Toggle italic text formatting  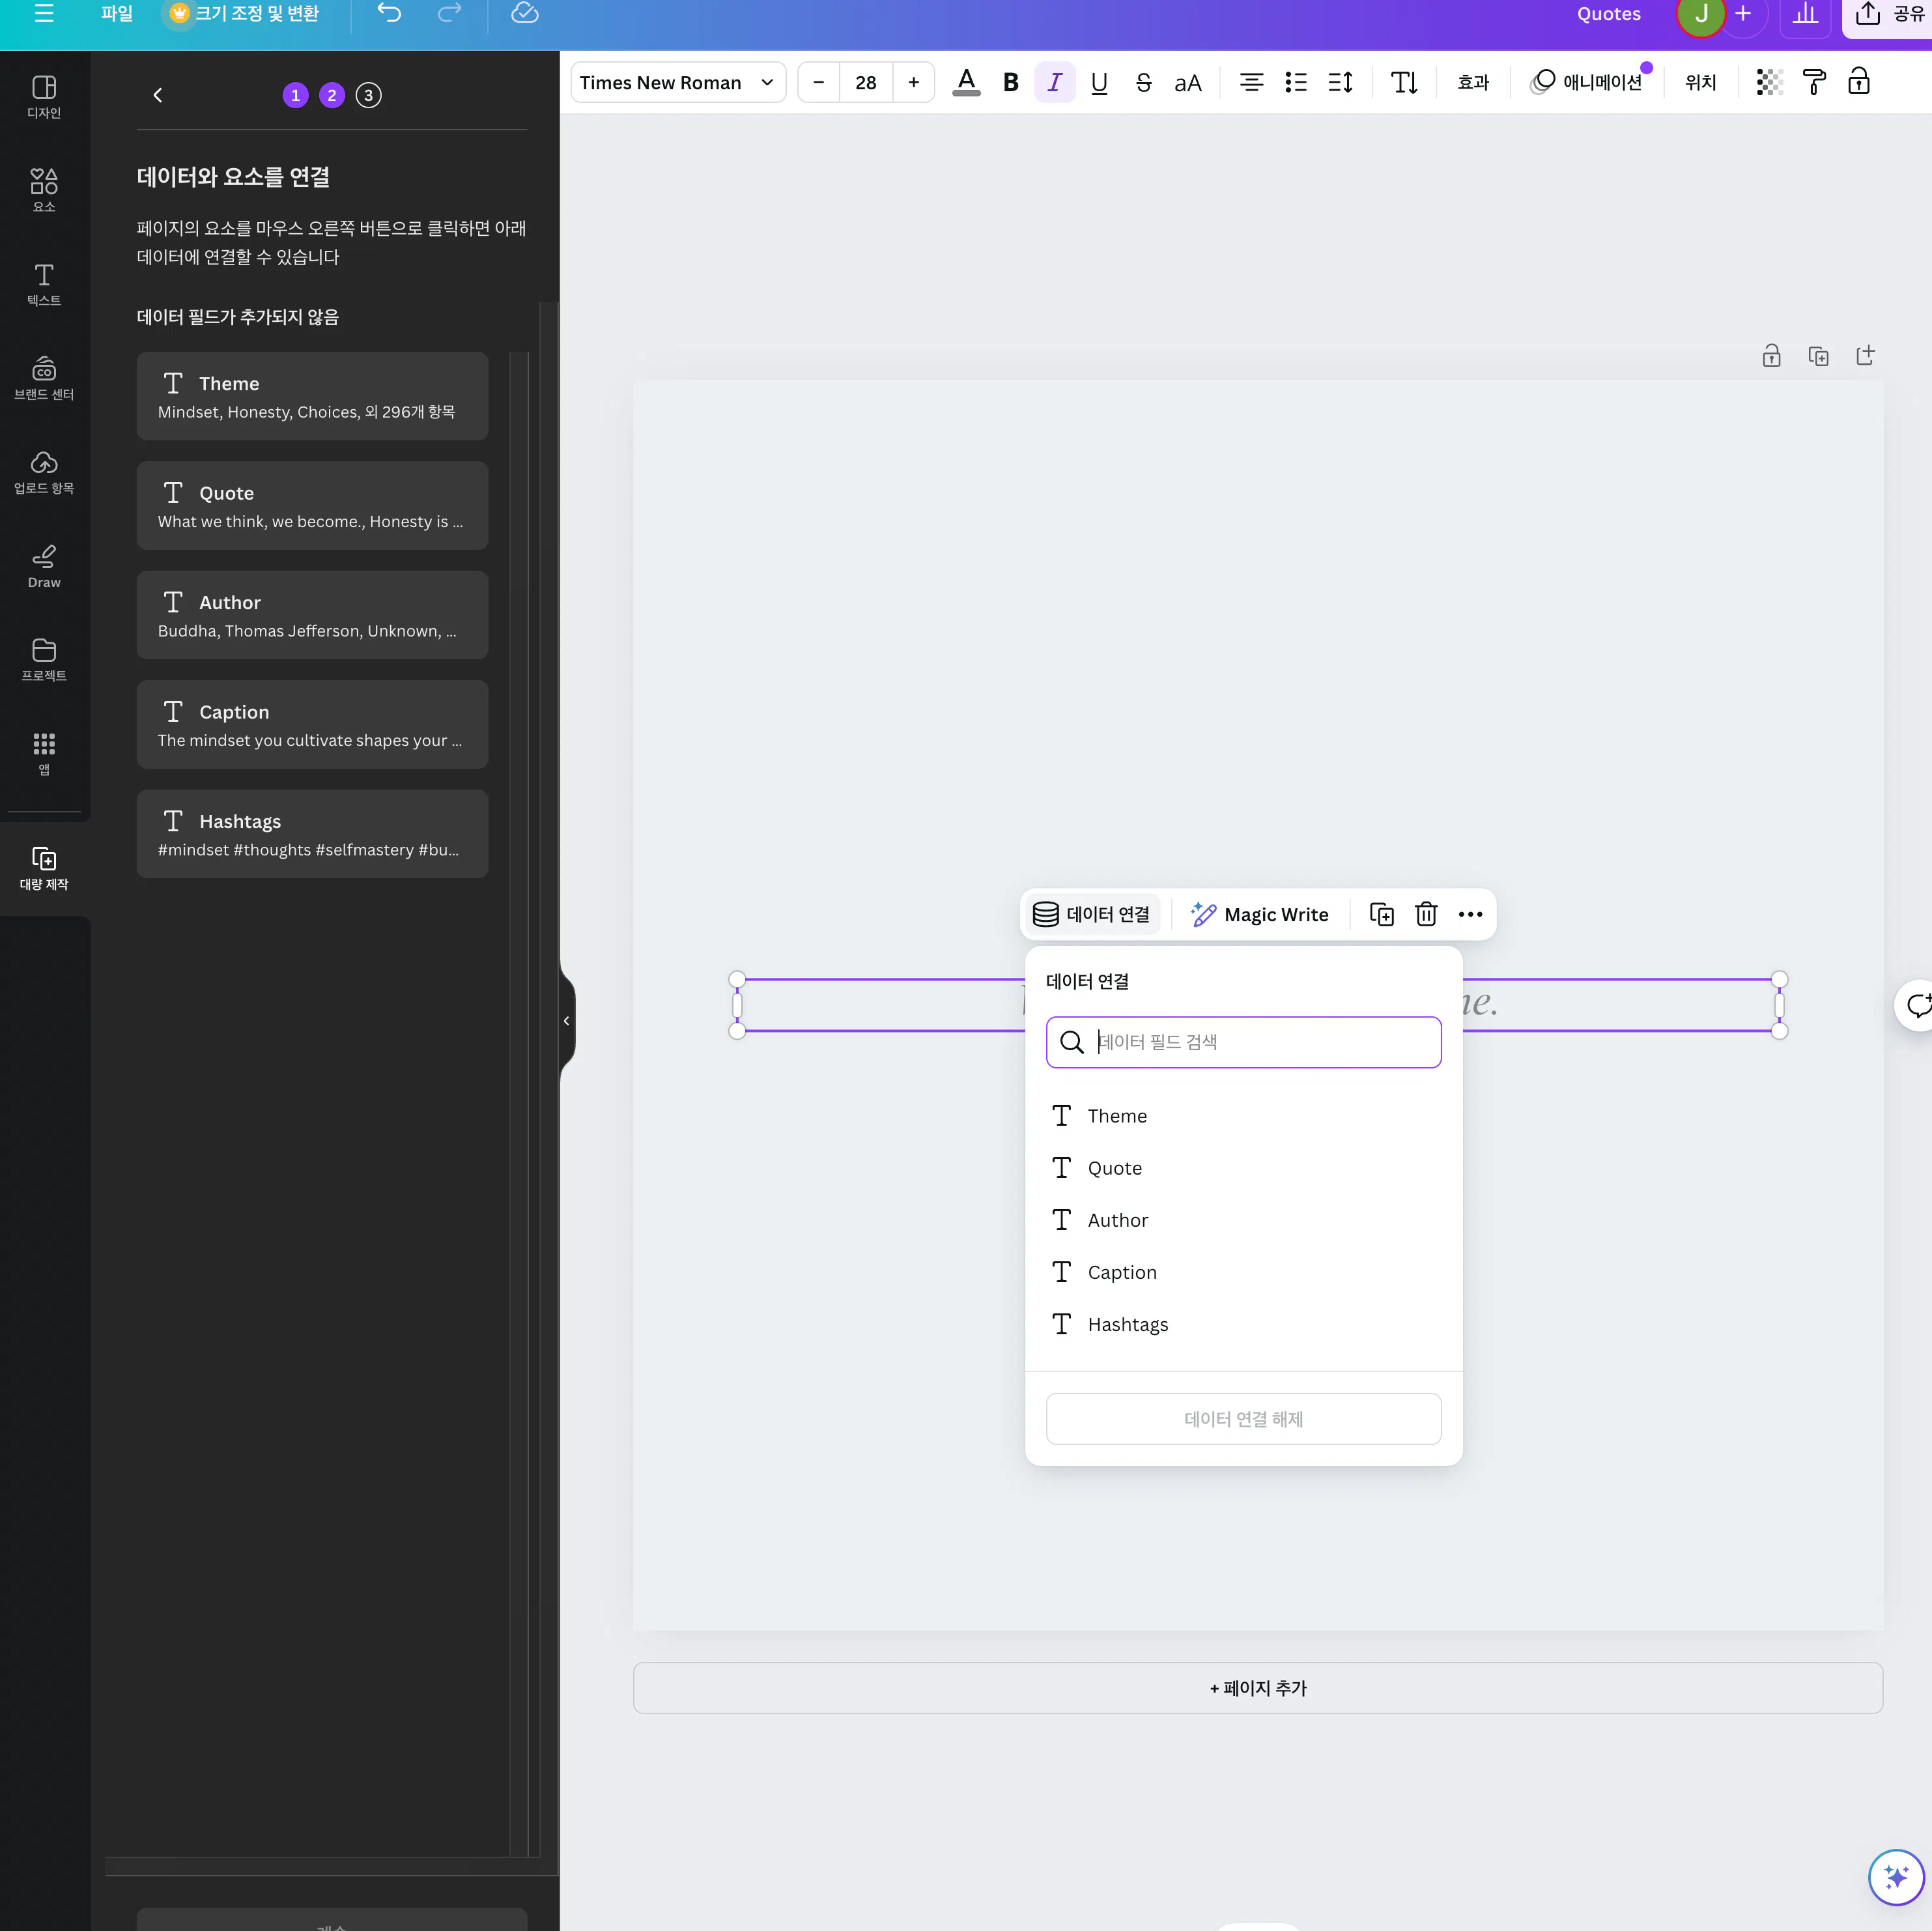(x=1054, y=82)
